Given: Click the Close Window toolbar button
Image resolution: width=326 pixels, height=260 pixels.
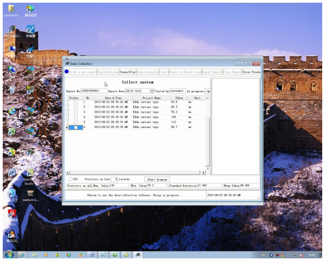Looking at the screenshot, I should pos(251,72).
